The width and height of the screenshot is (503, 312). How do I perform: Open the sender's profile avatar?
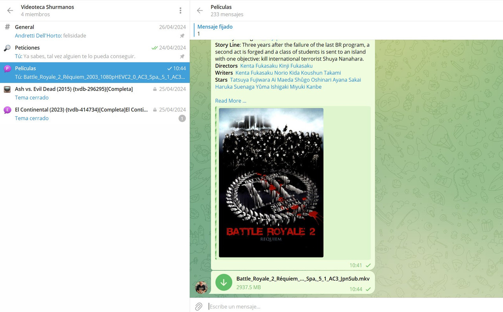point(201,287)
